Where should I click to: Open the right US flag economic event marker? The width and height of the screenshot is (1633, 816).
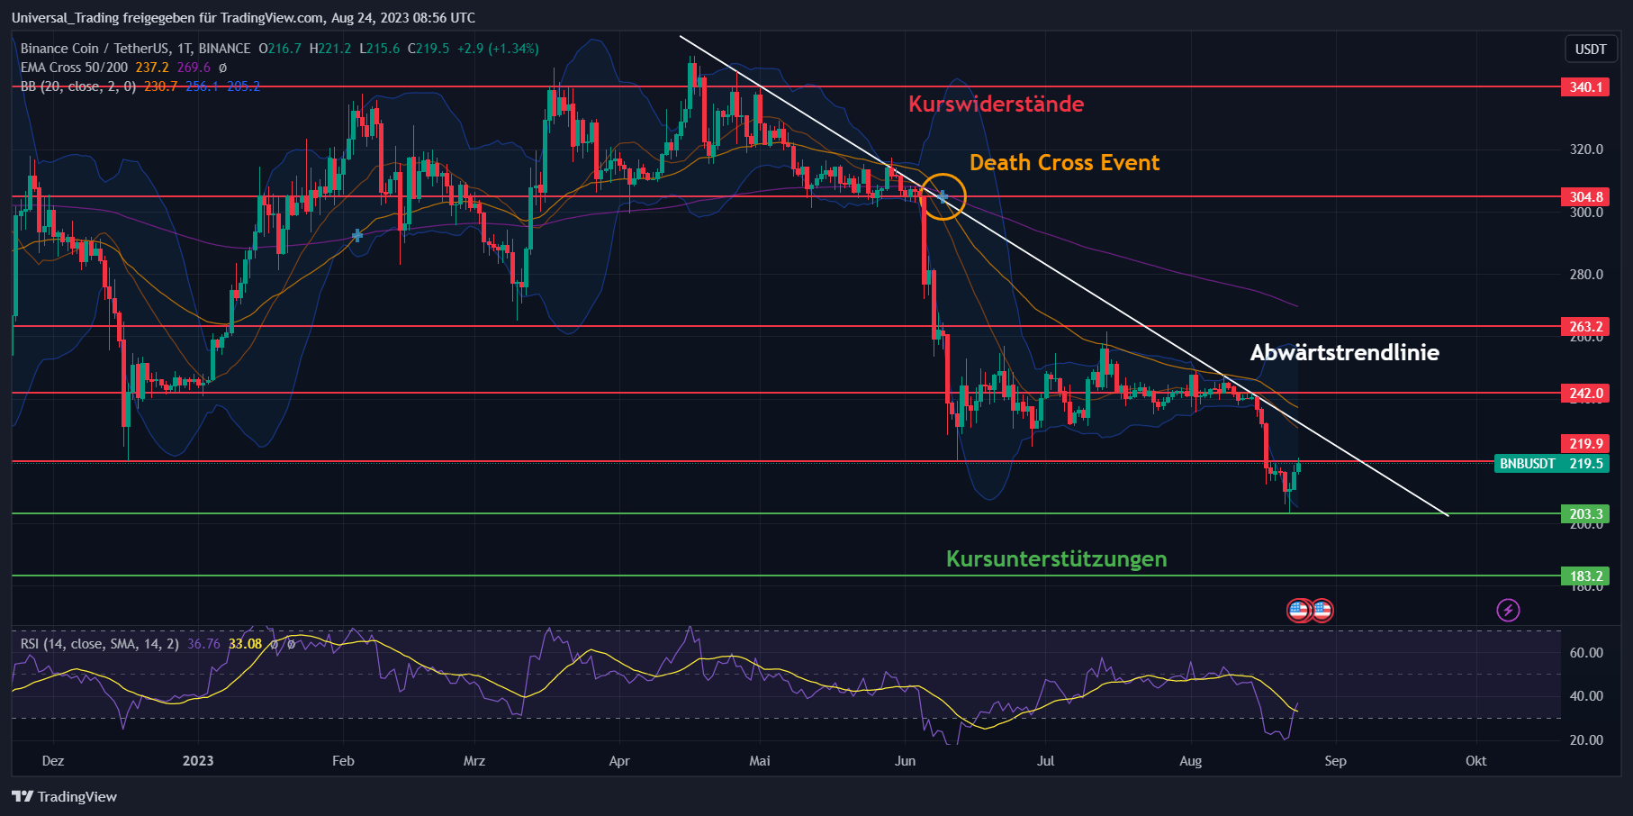[1322, 610]
